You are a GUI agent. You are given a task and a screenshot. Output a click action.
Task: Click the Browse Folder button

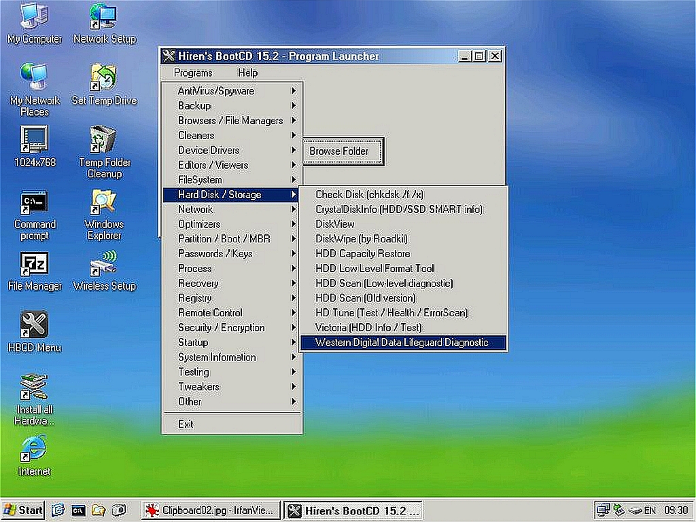(x=343, y=151)
